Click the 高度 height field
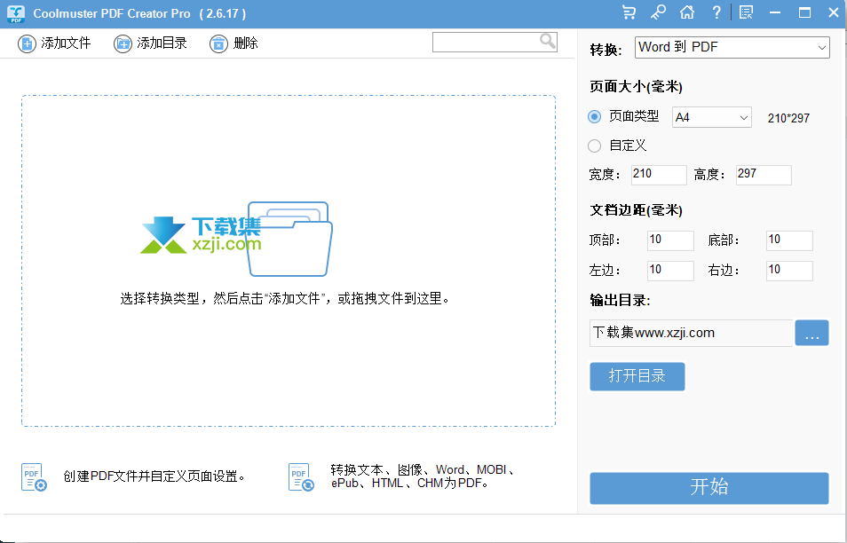Viewport: 847px width, 543px height. point(764,175)
